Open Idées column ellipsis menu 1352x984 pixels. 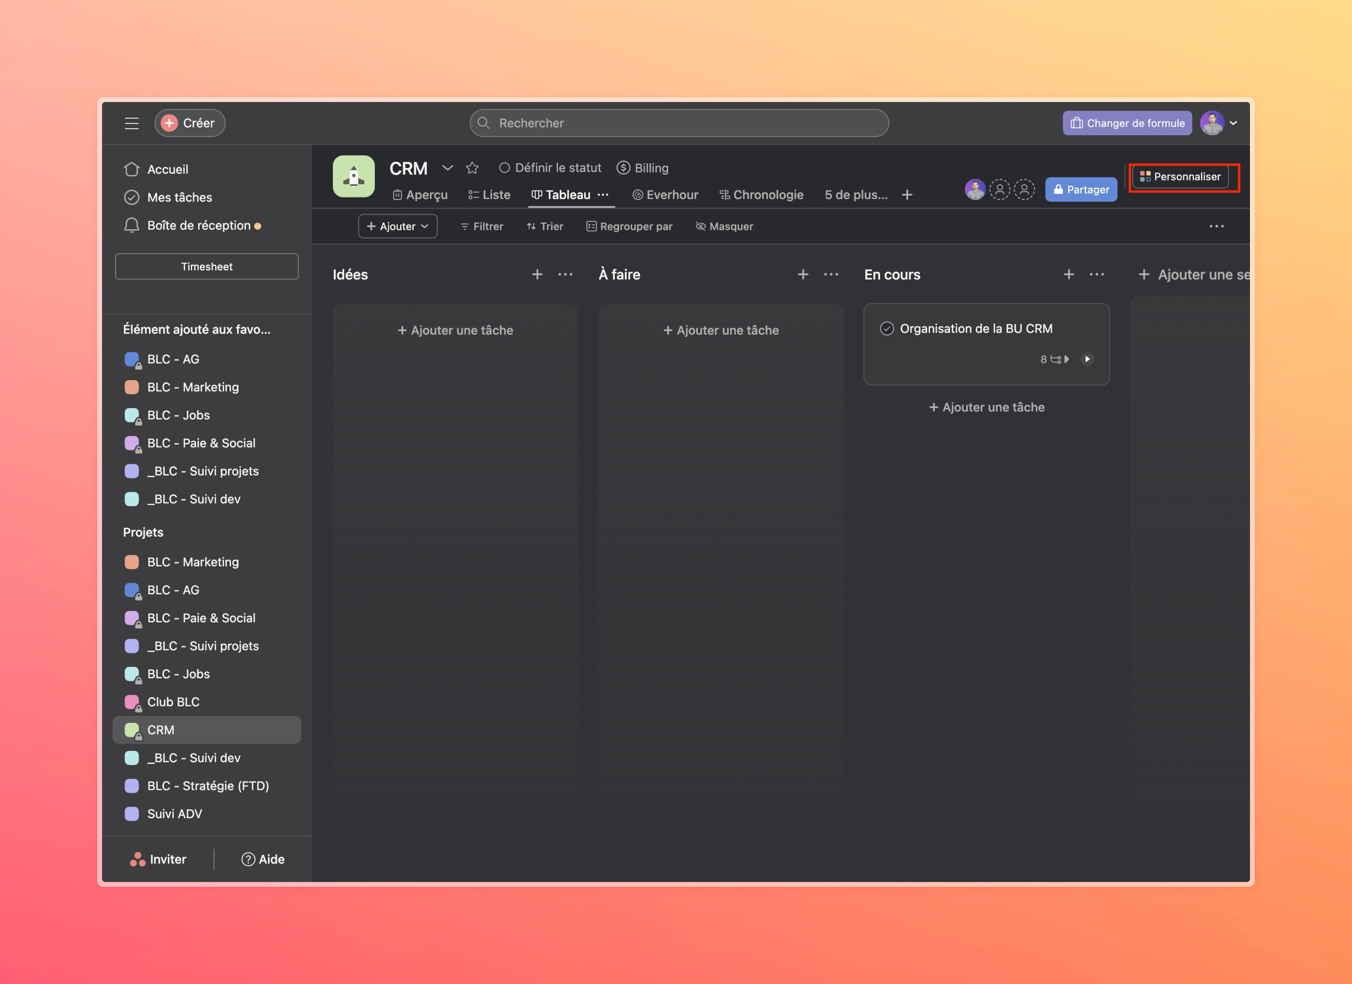565,274
